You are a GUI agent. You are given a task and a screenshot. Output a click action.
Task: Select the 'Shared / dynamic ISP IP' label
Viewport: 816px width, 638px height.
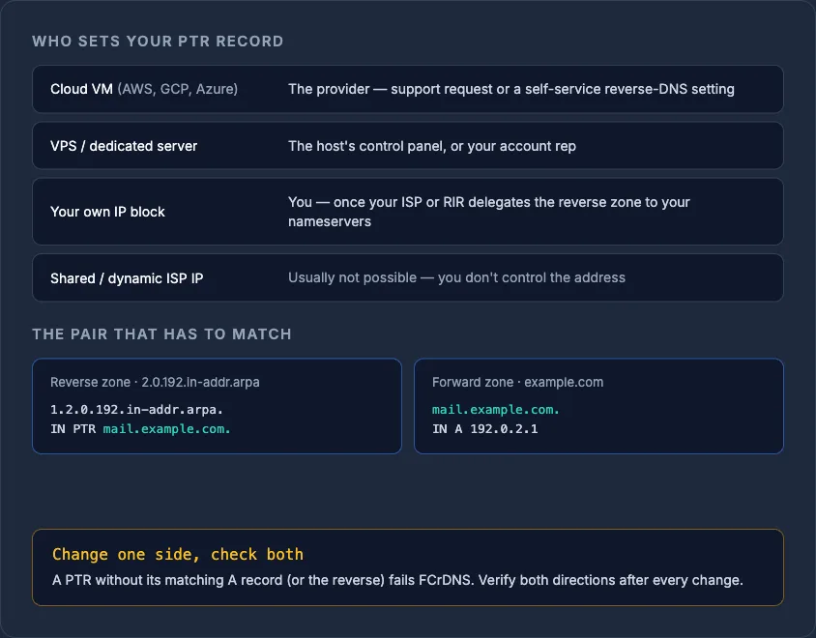pyautogui.click(x=127, y=278)
